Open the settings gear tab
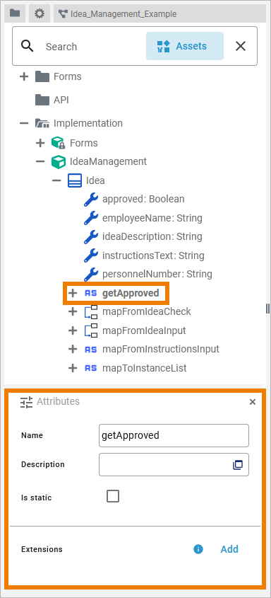The image size is (271, 598). tap(39, 13)
